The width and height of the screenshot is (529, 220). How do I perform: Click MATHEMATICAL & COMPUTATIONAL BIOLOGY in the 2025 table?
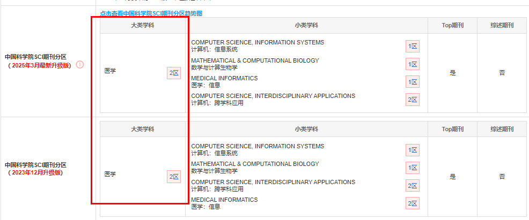pos(255,60)
